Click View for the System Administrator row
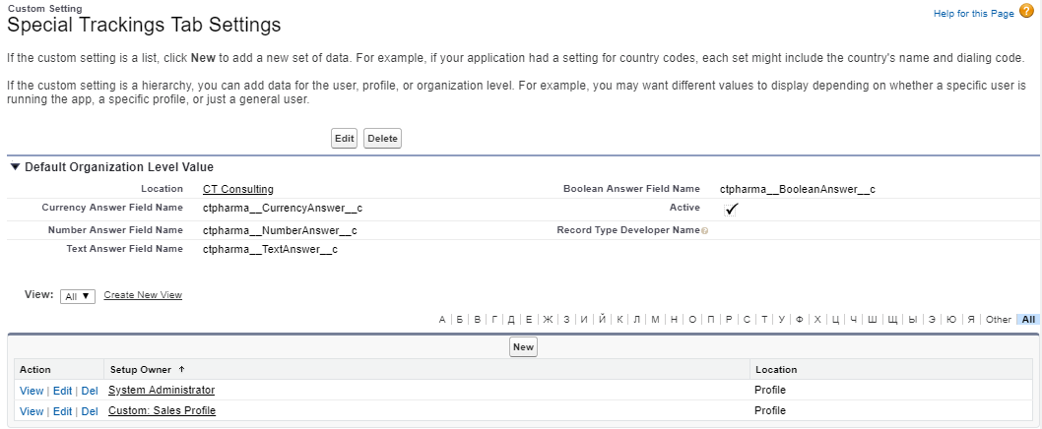Viewport: 1042px width, 429px height. [x=32, y=391]
